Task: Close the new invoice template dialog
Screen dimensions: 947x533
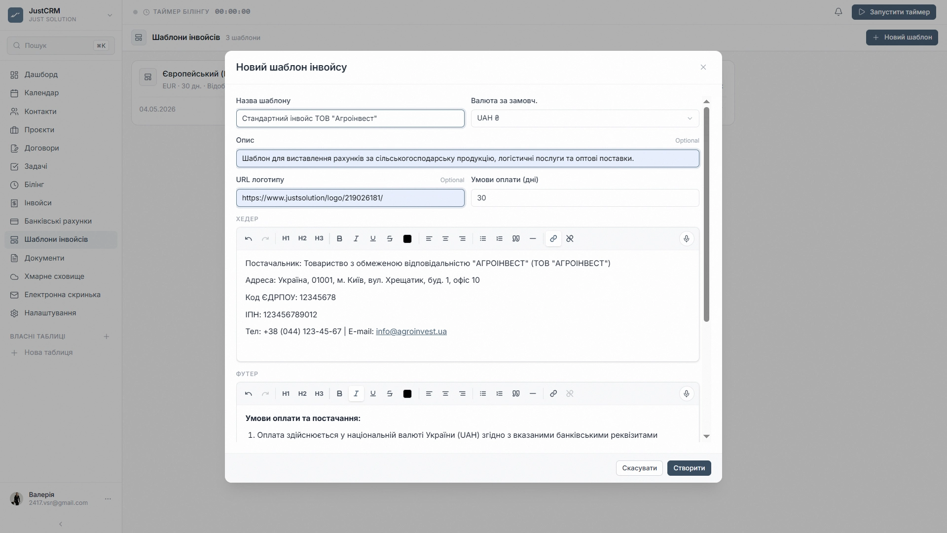Action: coord(703,67)
